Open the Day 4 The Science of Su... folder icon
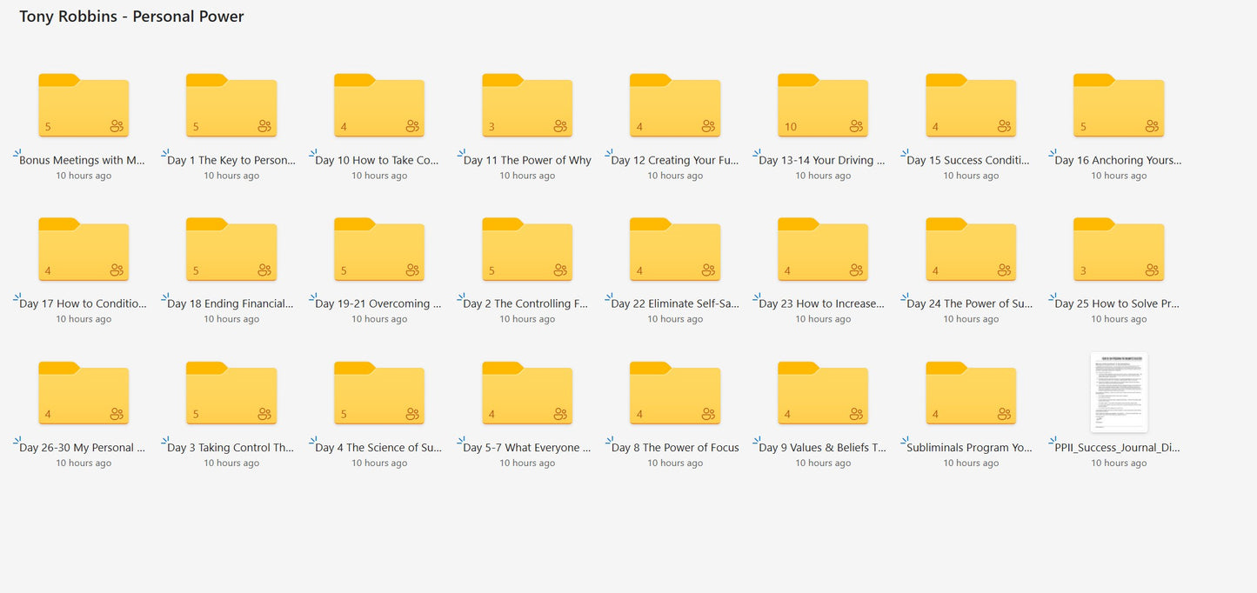 [x=379, y=393]
